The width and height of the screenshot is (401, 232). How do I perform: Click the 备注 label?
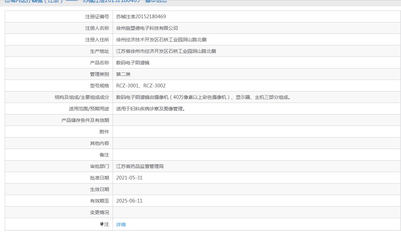click(x=104, y=155)
